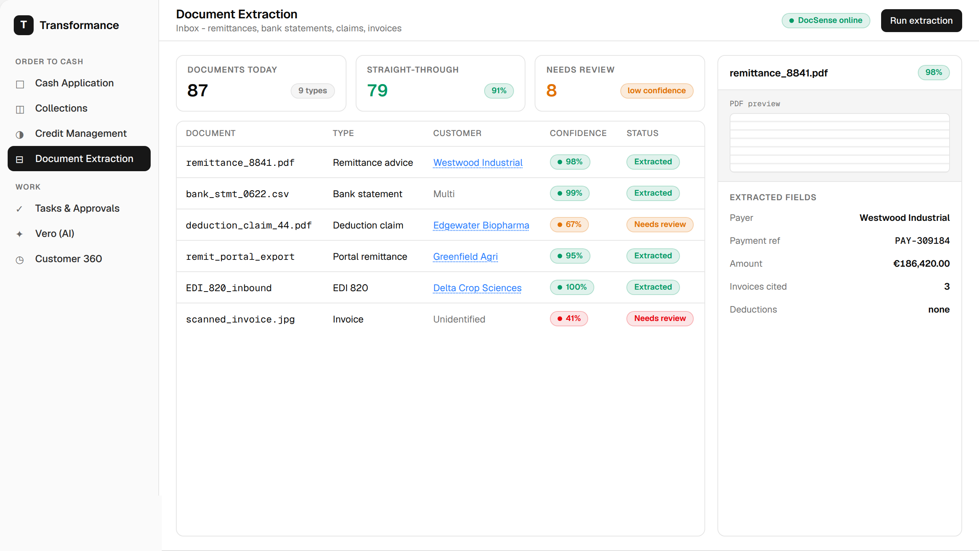
Task: Click the Customer 360 clock icon
Action: (20, 259)
